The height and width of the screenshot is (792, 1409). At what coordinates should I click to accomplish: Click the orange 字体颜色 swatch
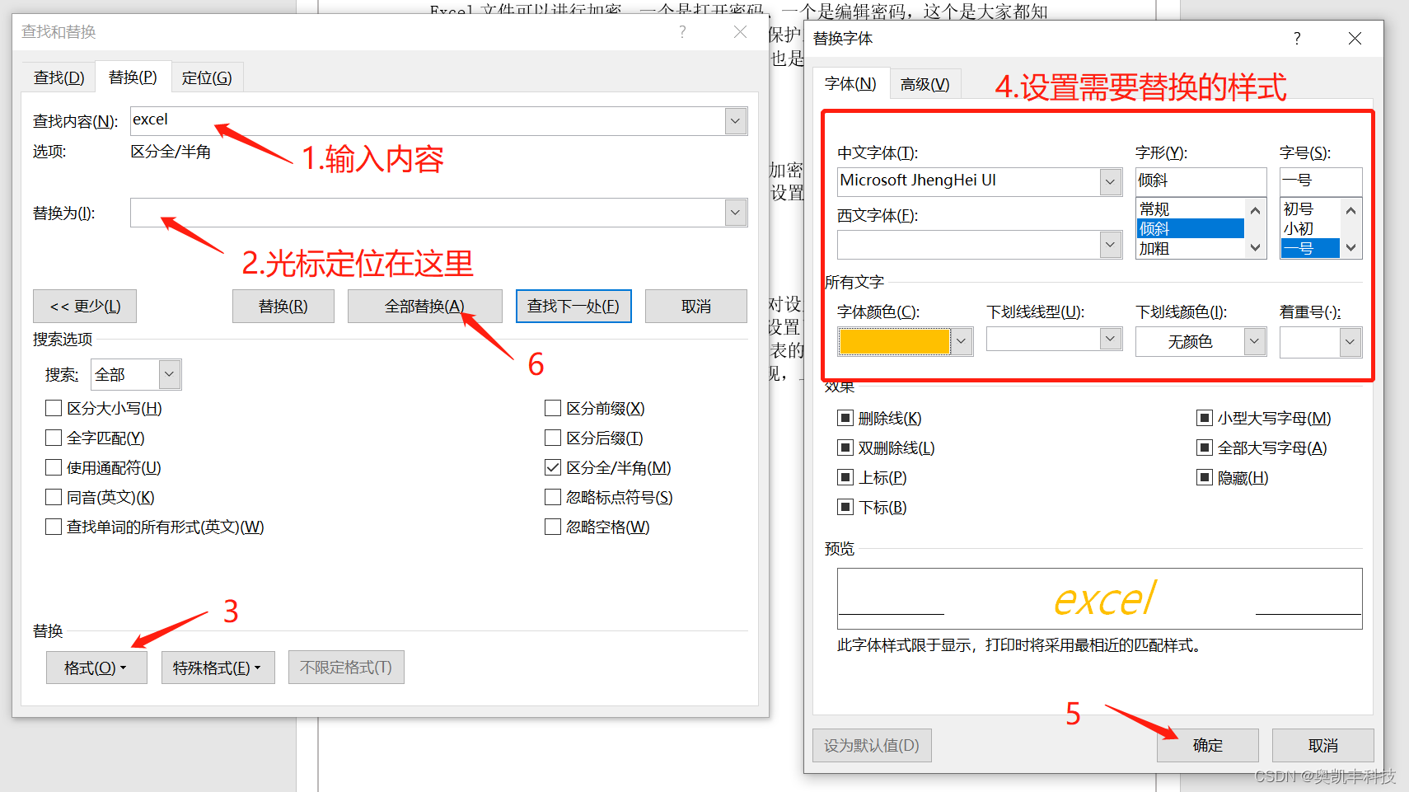point(895,341)
